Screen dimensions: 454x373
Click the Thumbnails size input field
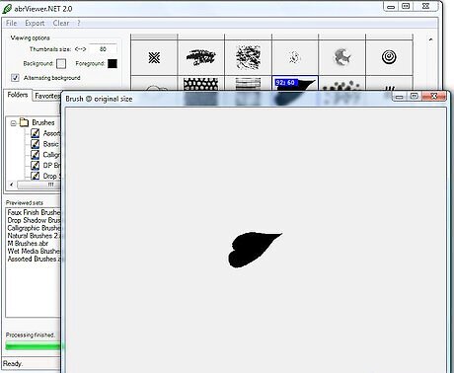pyautogui.click(x=103, y=49)
